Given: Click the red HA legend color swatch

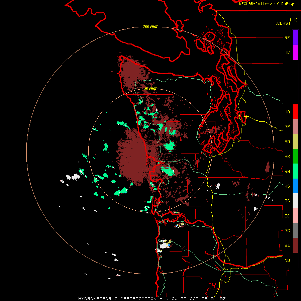Looking at the screenshot, I should click(x=295, y=112).
